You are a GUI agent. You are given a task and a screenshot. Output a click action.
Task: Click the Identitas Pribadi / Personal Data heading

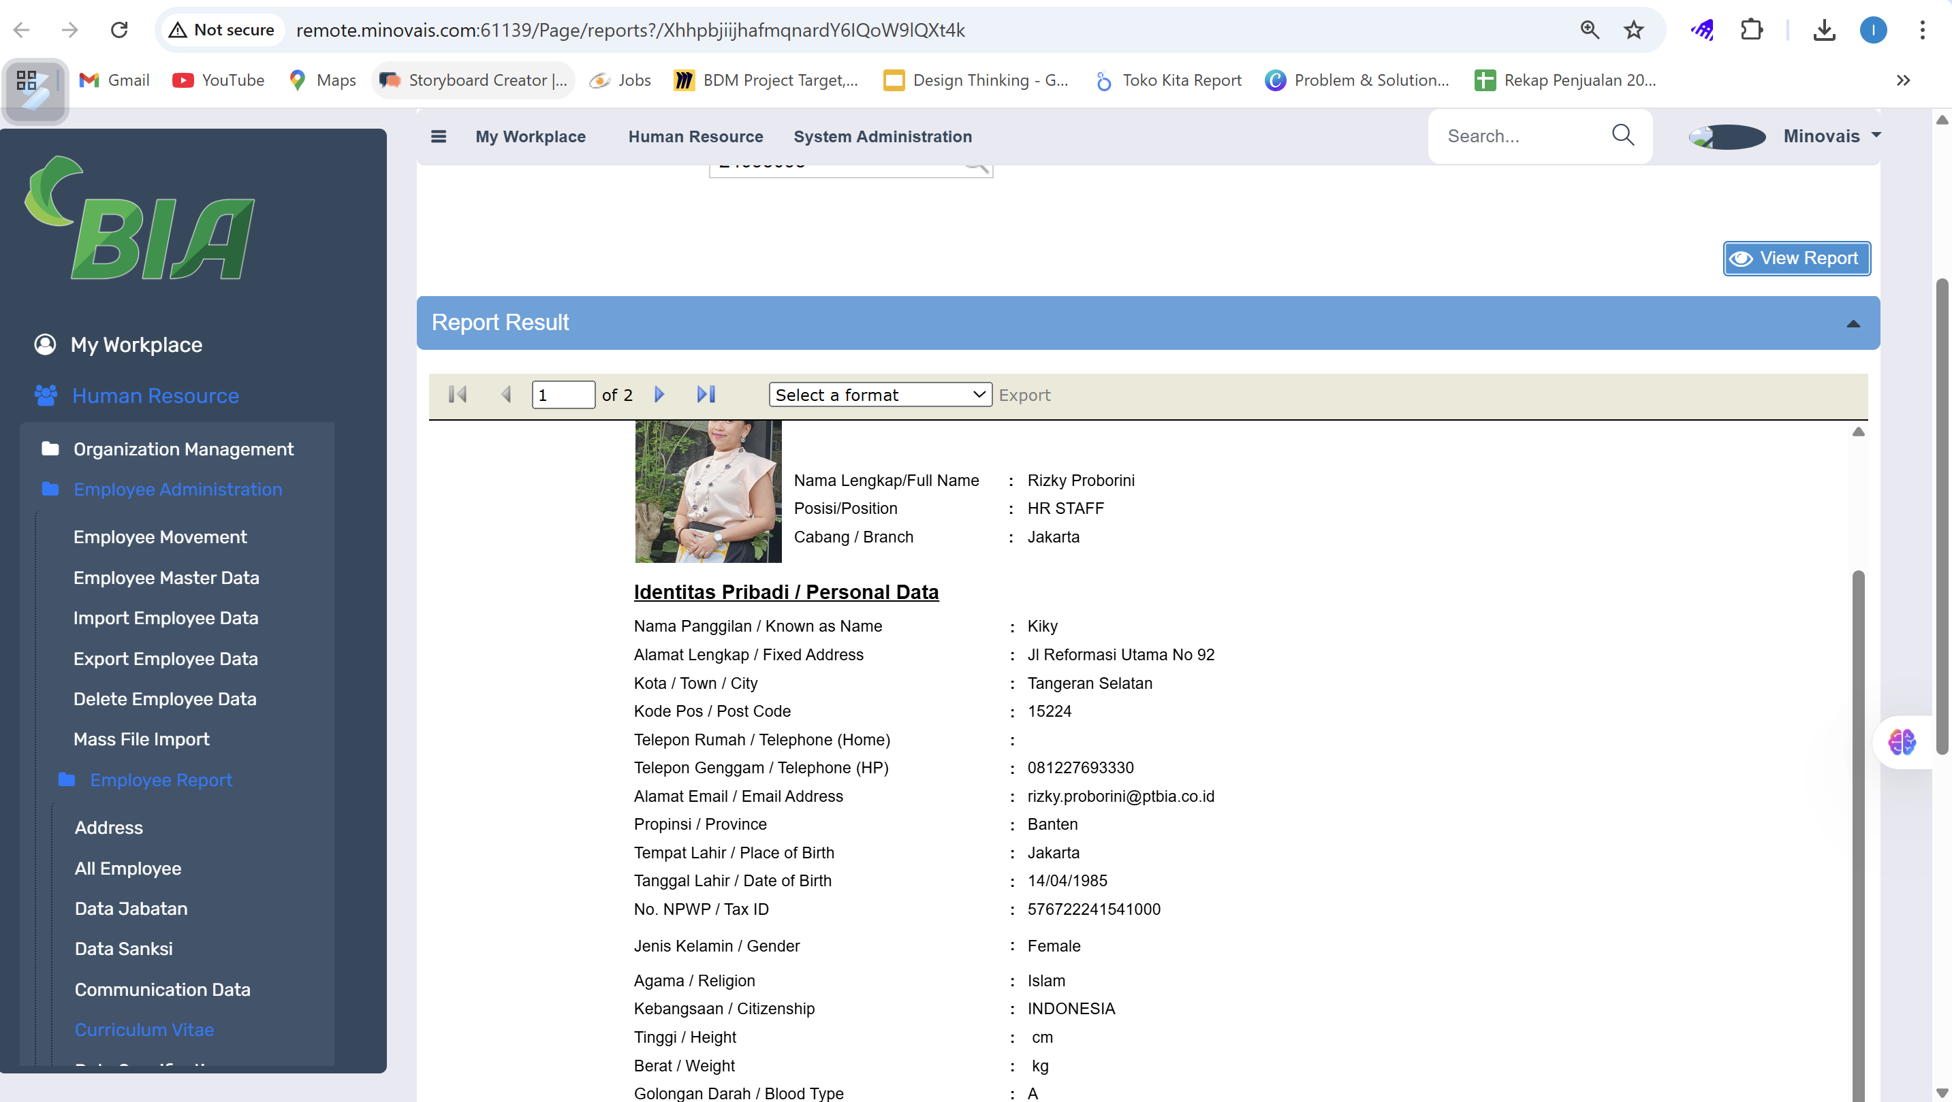click(786, 592)
